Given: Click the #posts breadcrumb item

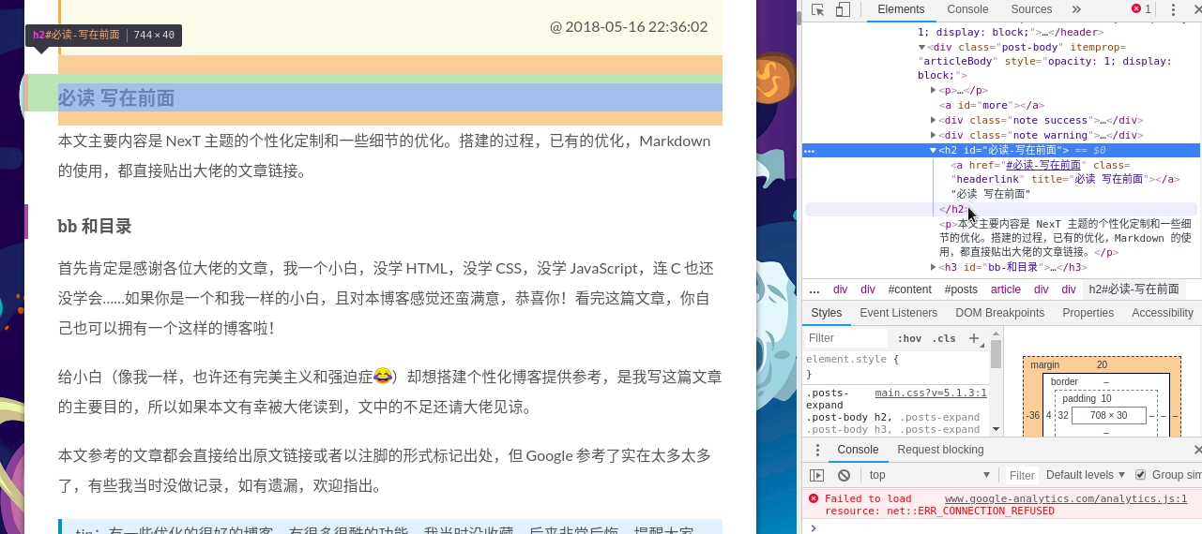Looking at the screenshot, I should tap(961, 289).
